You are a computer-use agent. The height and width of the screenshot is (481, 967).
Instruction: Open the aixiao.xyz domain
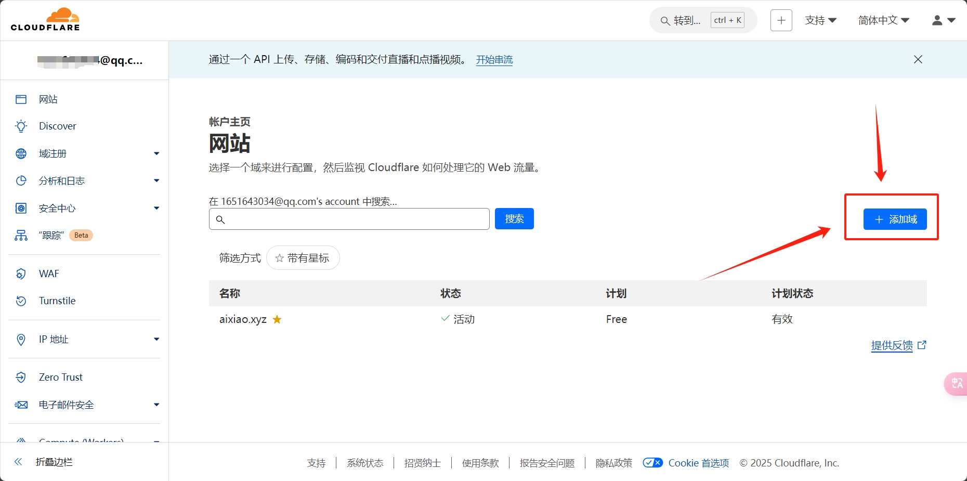click(243, 319)
